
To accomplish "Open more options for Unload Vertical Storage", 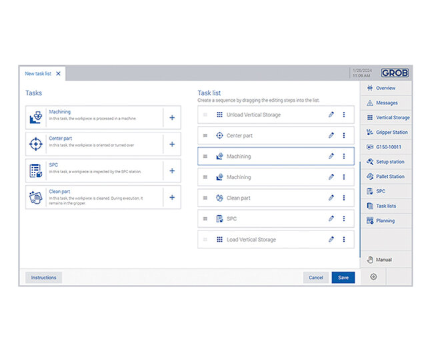I will (x=344, y=115).
